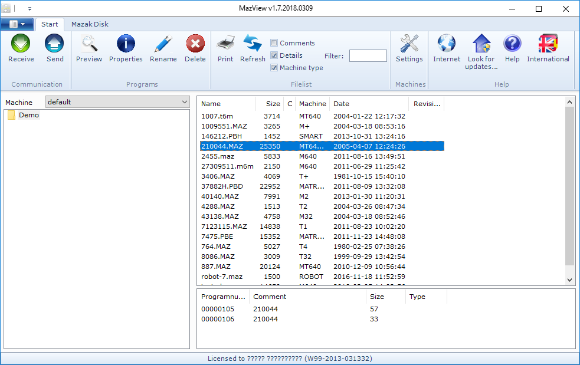Click the green Receive icon
Viewport: 580px width, 365px height.
pos(21,43)
